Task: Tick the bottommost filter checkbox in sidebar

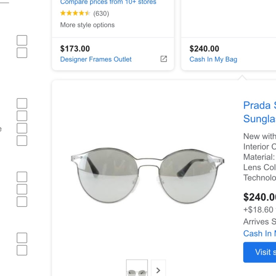Action: (x=22, y=250)
